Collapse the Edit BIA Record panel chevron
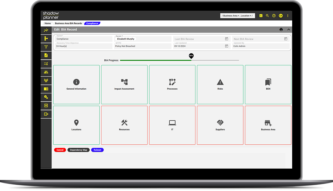Viewport: 333px width, 191px height. (289, 29)
